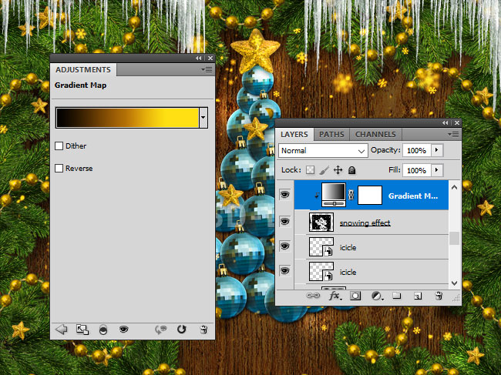
Task: Open the gradient picker dropdown arrow
Action: tap(203, 117)
